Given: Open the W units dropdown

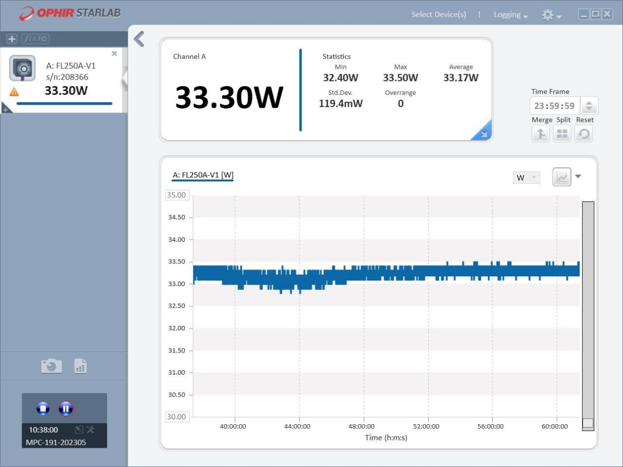Looking at the screenshot, I should click(526, 178).
